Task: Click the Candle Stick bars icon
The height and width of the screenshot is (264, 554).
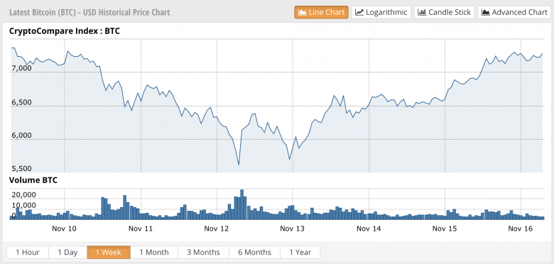Action: (422, 12)
